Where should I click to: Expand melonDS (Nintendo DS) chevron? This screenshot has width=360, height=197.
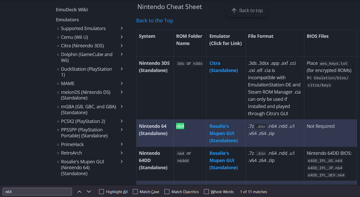[x=122, y=92]
